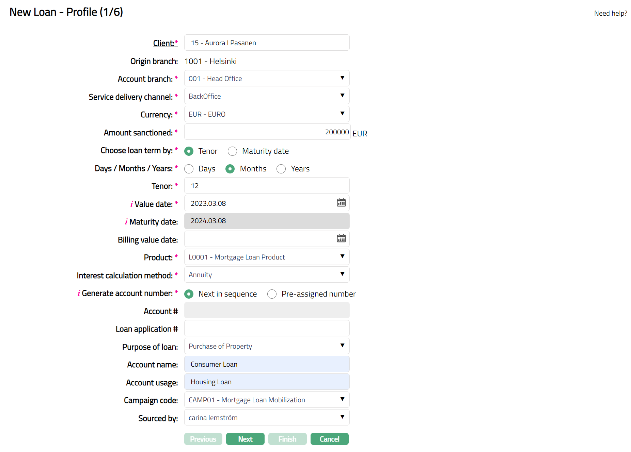Viewport: 631px width, 452px height.
Task: Click info icon beside Value date label
Action: pyautogui.click(x=131, y=204)
